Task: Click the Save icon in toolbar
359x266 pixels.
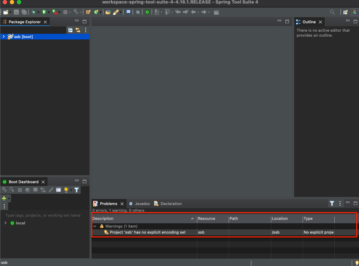Action: tap(16, 12)
